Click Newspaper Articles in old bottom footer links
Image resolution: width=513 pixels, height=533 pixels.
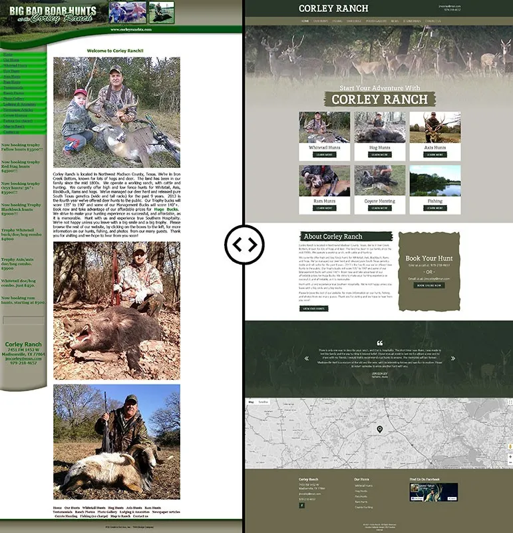pyautogui.click(x=166, y=512)
